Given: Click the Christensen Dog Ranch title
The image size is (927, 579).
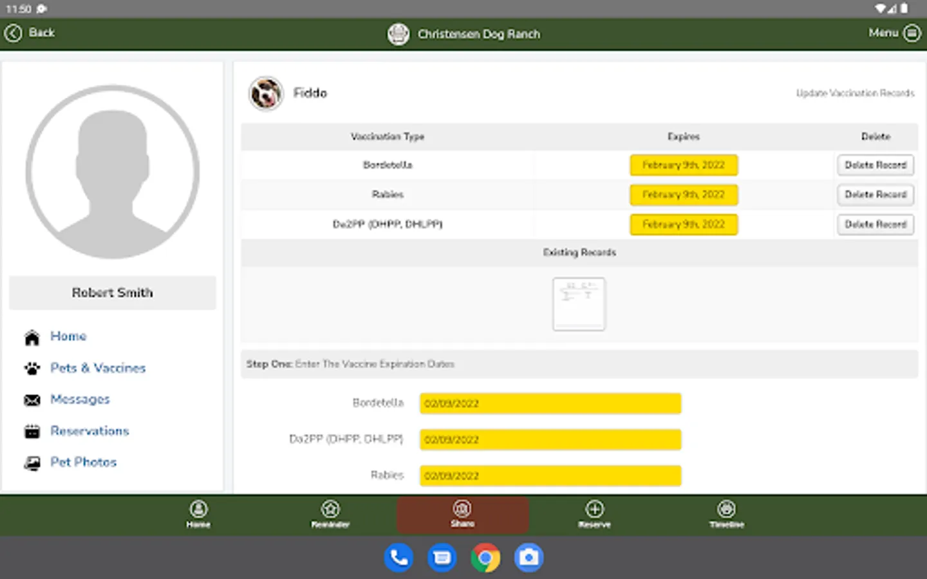Looking at the screenshot, I should coord(479,34).
